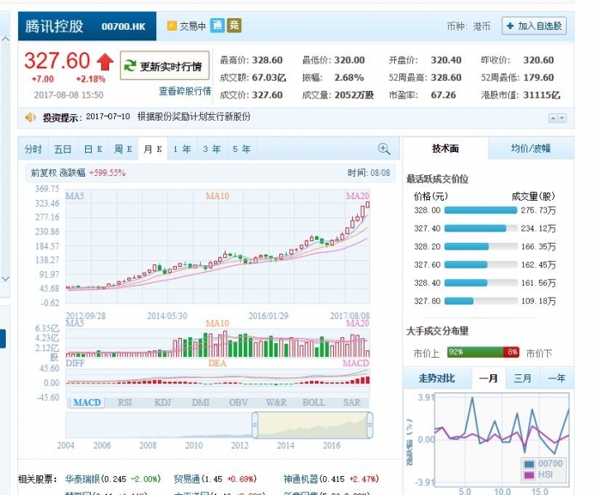
Task: Click the 市盈率 67.26 value
Action: pyautogui.click(x=443, y=95)
